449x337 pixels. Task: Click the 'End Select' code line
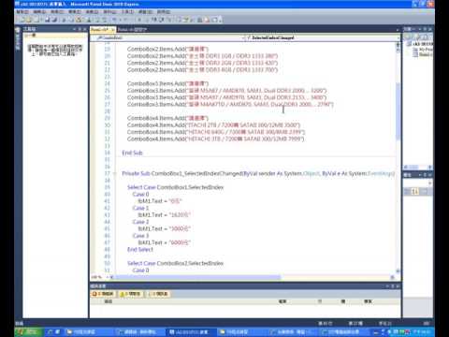click(x=140, y=249)
